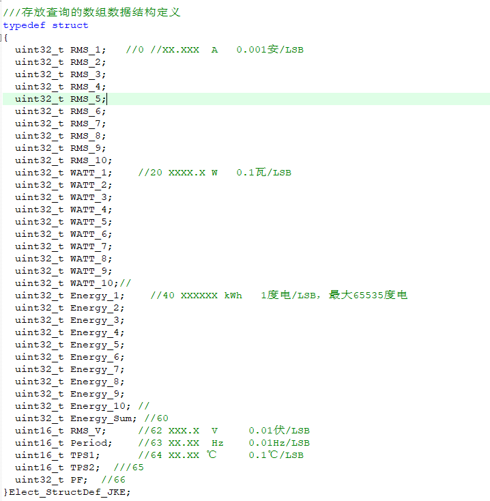The height and width of the screenshot is (501, 490).
Task: Click the Energy_Sum member name
Action: pyautogui.click(x=104, y=418)
